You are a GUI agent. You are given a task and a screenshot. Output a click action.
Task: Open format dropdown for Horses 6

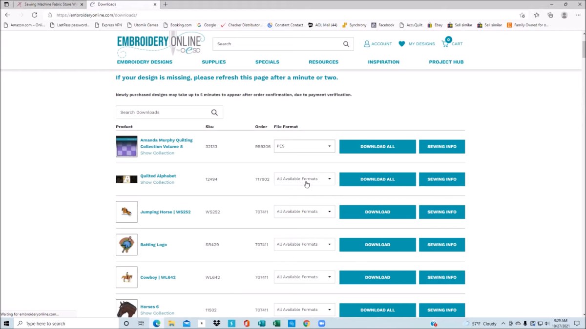(304, 310)
